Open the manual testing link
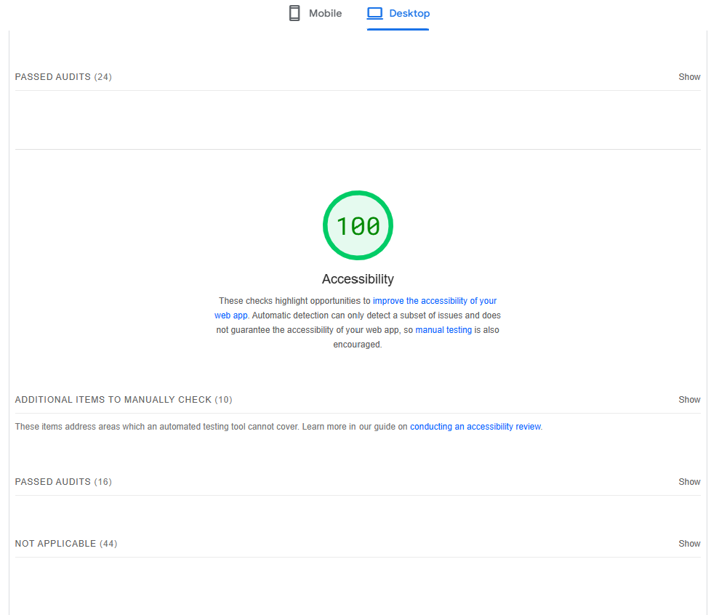Viewport: 711px width, 615px height. tap(443, 330)
